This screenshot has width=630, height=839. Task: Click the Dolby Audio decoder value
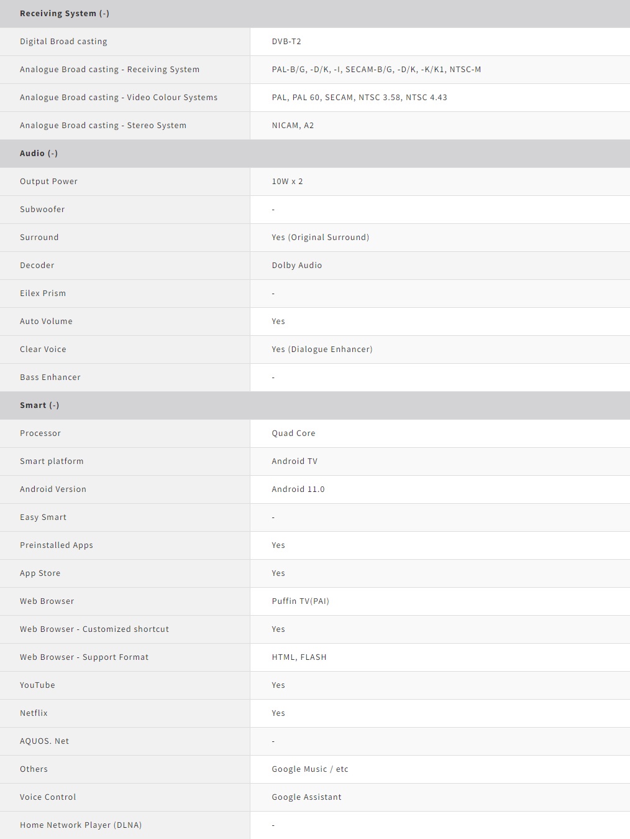pos(297,265)
